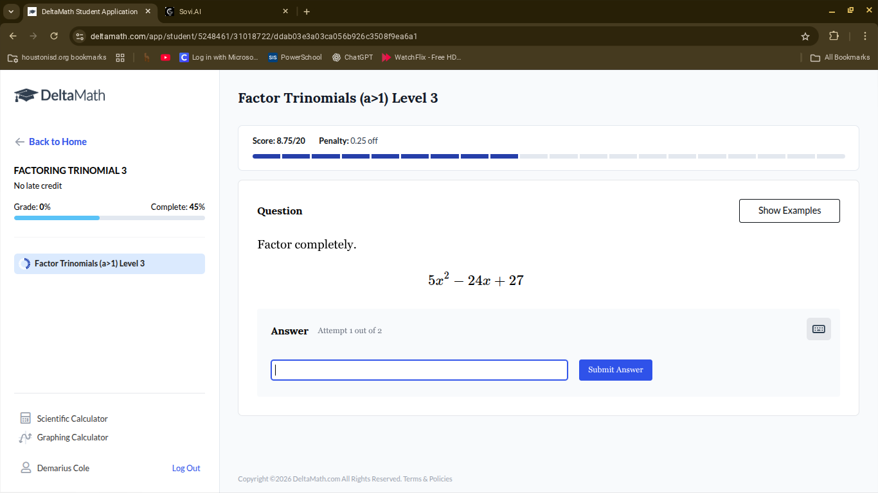Open the Extensions puzzle menu
This screenshot has height=493, width=878.
pos(834,36)
